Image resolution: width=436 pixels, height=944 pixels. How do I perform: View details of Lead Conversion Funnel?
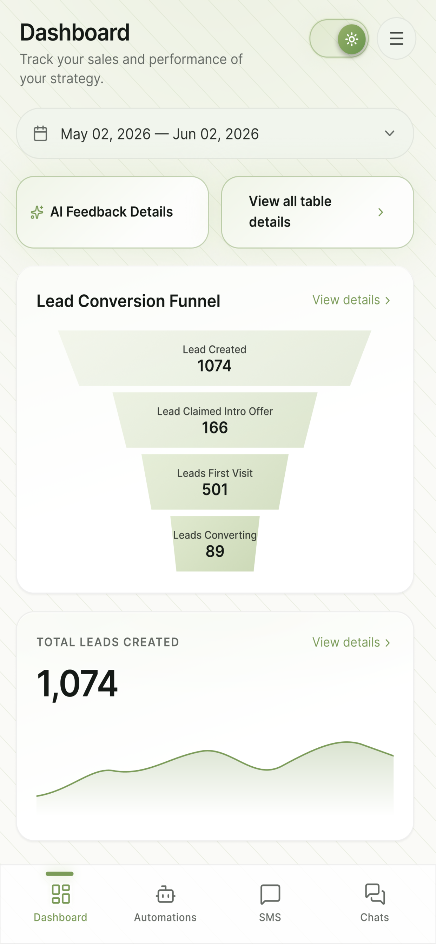351,300
